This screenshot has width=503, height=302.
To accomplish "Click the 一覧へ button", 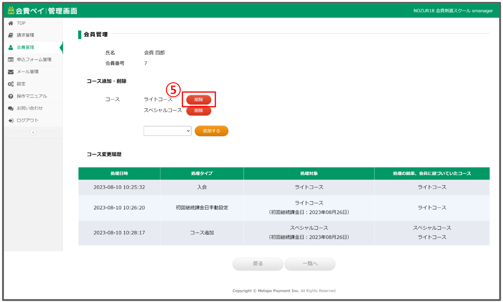I will click(310, 264).
